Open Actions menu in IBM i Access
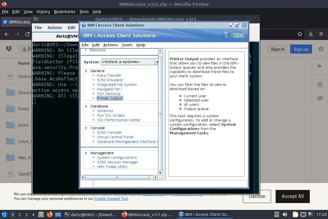The height and width of the screenshot is (219, 328). (x=110, y=45)
